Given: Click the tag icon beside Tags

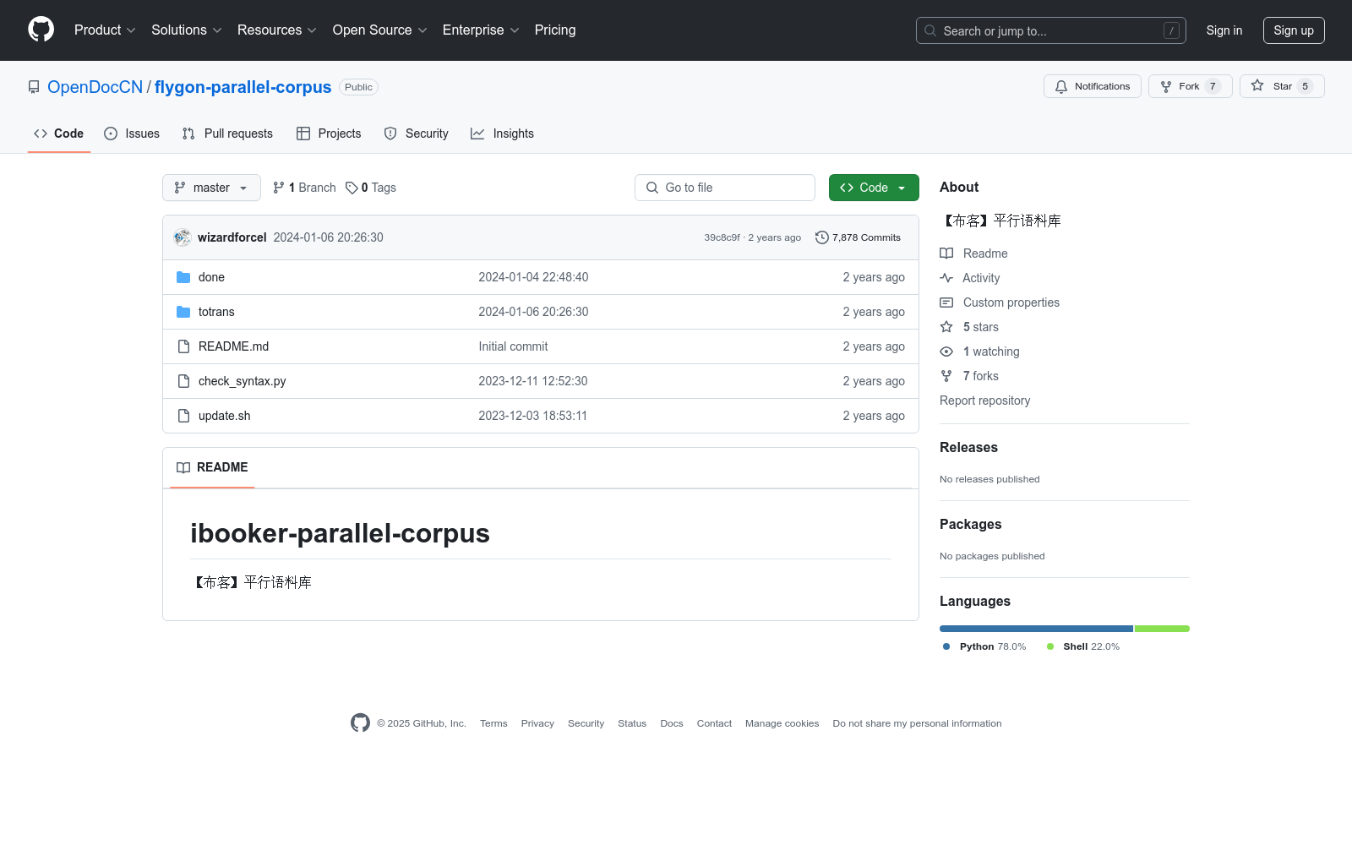Looking at the screenshot, I should pos(352,188).
